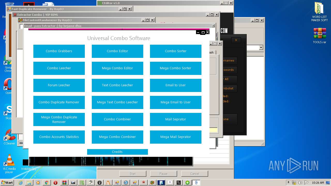Click resize grip of the rear right window
Viewport: 331px width, 186px height.
[262, 144]
